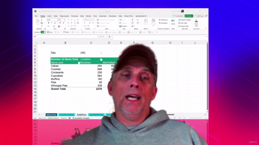
Task: Click the Search box in title bar
Action: pyautogui.click(x=121, y=11)
